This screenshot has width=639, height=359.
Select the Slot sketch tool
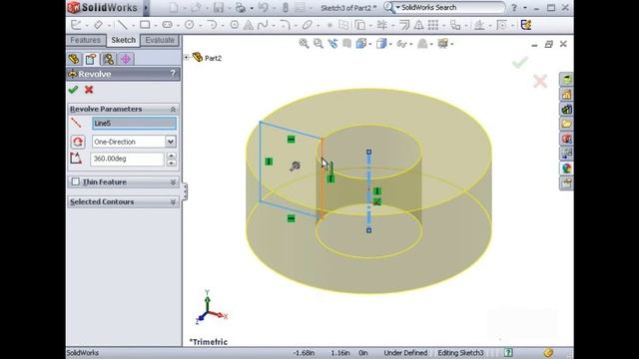[167, 25]
